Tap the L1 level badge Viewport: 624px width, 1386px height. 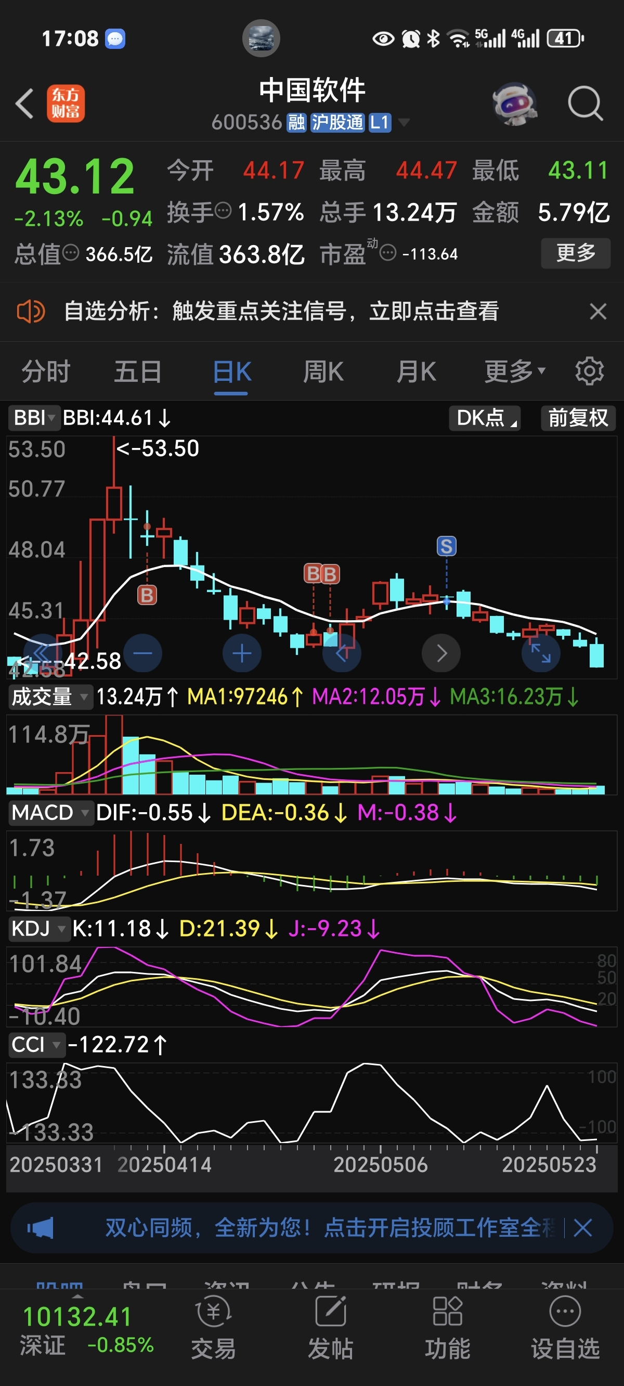tap(380, 123)
